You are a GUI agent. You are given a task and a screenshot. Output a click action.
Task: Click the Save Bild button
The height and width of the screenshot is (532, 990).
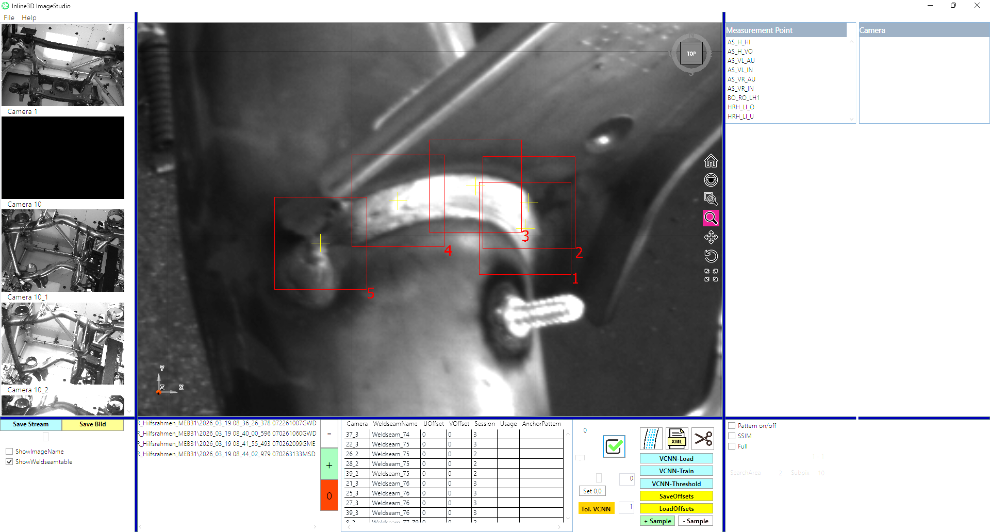pos(93,424)
